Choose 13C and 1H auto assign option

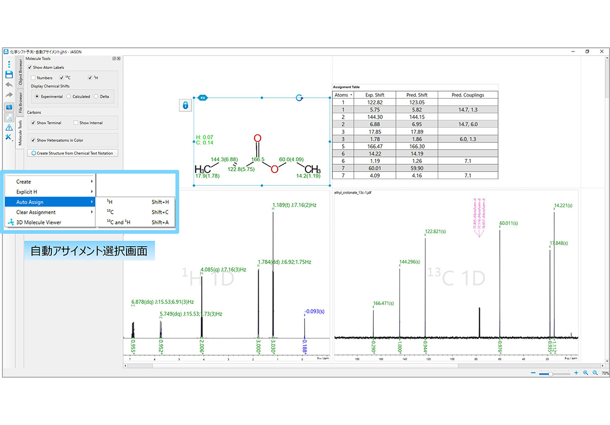tap(118, 222)
